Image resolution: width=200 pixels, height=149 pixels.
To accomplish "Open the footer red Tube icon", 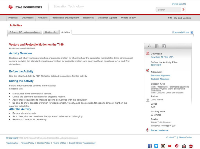I will [191, 146].
